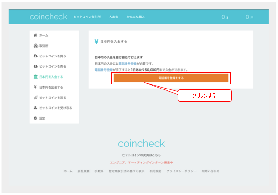Click the エンジニア、マーケティングインターン募集中 link
The height and width of the screenshot is (195, 278).
tap(142, 162)
